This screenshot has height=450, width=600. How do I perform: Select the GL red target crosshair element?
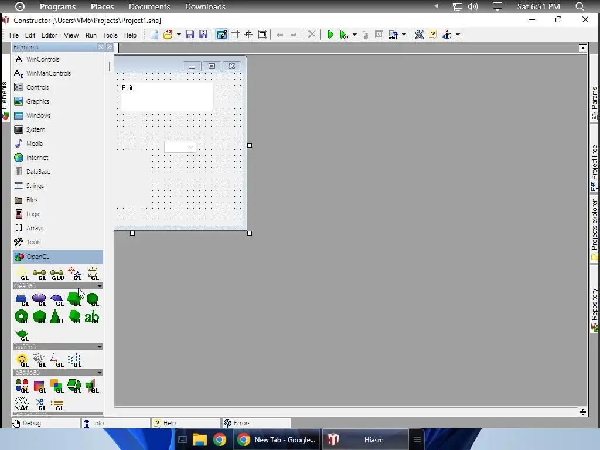click(x=74, y=274)
